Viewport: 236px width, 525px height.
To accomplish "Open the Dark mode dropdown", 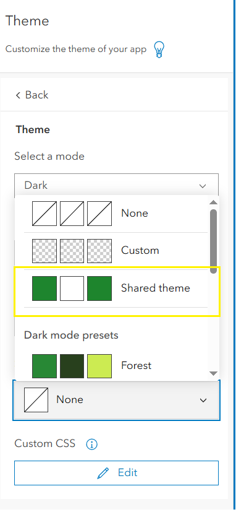I will [x=116, y=185].
